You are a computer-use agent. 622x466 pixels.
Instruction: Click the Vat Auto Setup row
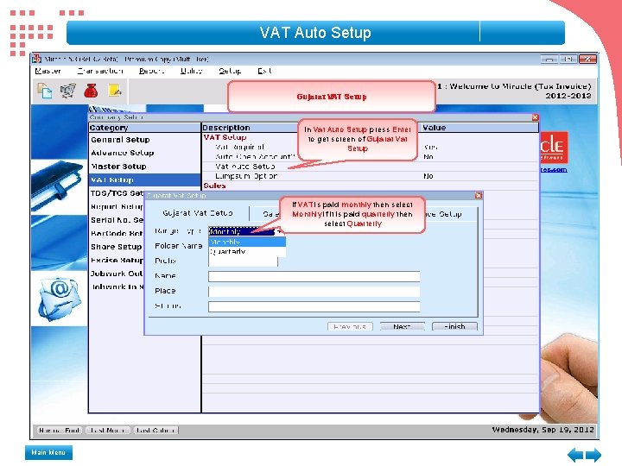click(370, 167)
